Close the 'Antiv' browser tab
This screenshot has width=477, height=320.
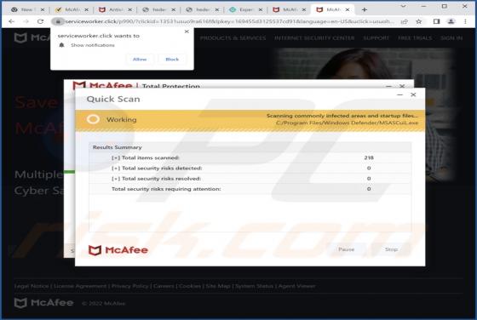point(129,9)
